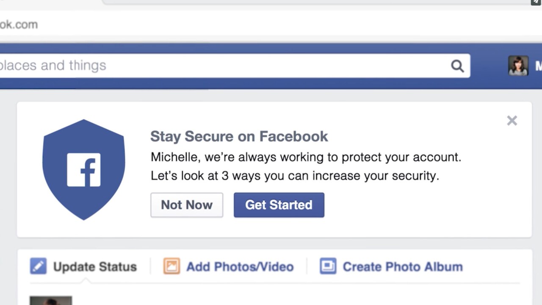Image resolution: width=542 pixels, height=305 pixels.
Task: Click the Update Status pencil icon
Action: point(38,266)
